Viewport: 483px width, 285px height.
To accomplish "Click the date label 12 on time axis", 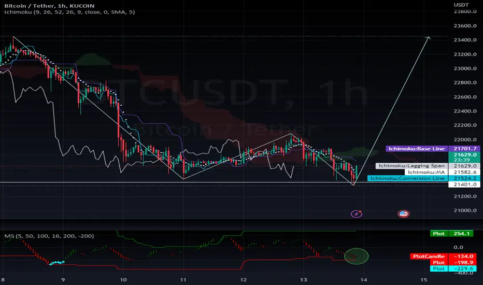I will click(244, 280).
